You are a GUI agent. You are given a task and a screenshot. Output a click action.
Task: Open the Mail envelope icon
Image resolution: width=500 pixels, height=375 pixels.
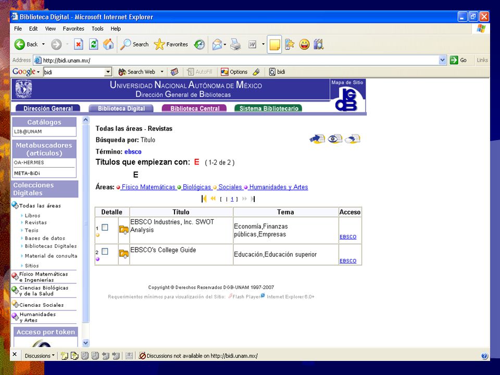click(217, 44)
